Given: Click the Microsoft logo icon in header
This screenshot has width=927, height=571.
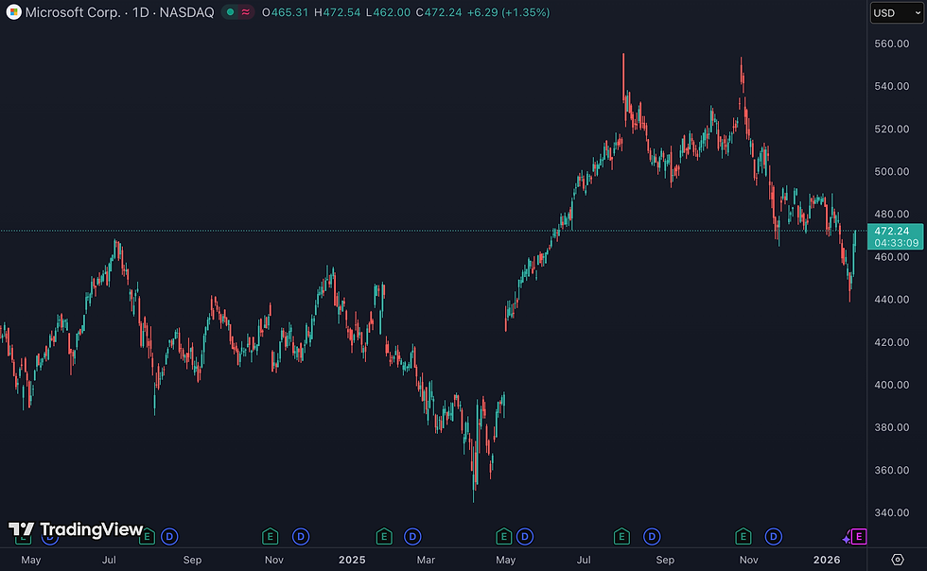Looking at the screenshot, I should 13,12.
